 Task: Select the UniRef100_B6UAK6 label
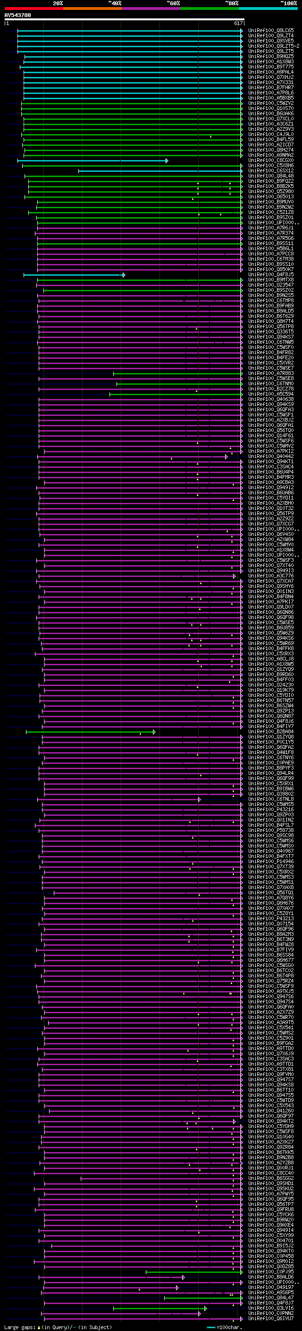pyautogui.click(x=270, y=114)
